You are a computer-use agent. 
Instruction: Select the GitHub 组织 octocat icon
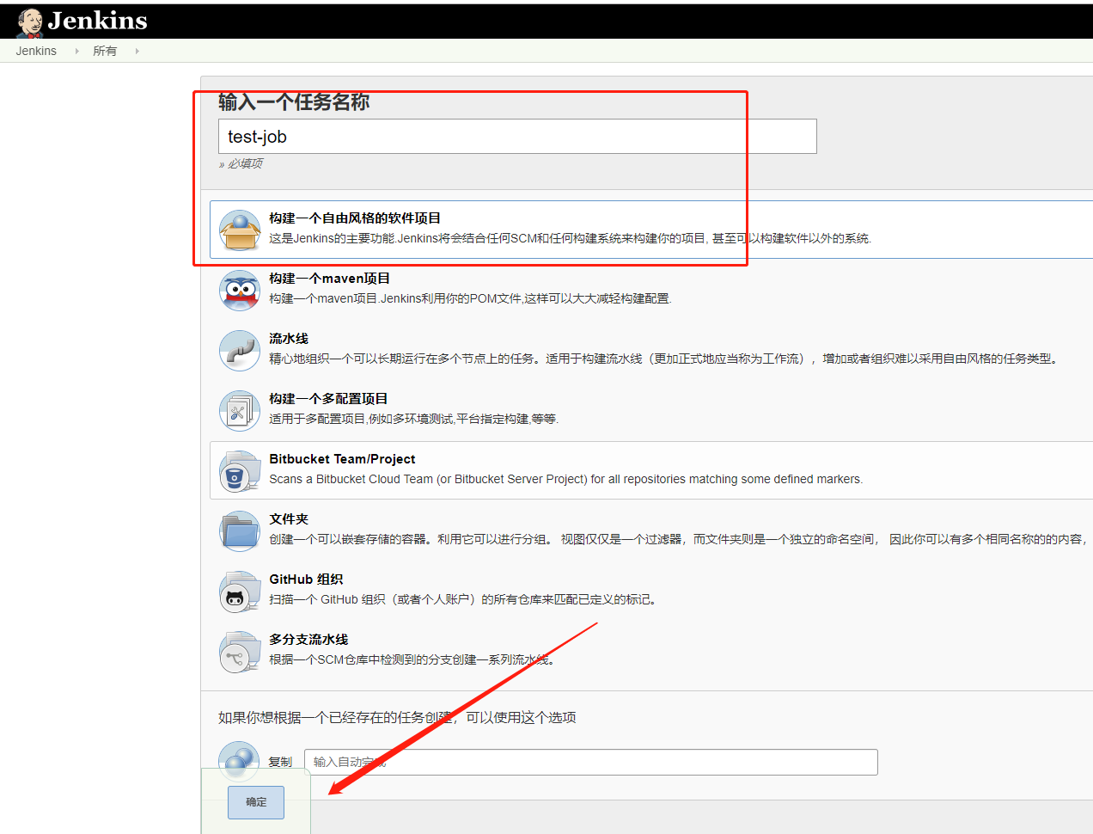click(x=240, y=591)
